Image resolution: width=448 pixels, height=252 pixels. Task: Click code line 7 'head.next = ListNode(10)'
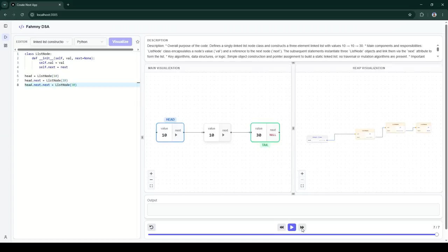(x=46, y=80)
